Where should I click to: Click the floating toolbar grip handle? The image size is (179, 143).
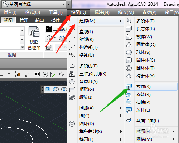point(42,89)
